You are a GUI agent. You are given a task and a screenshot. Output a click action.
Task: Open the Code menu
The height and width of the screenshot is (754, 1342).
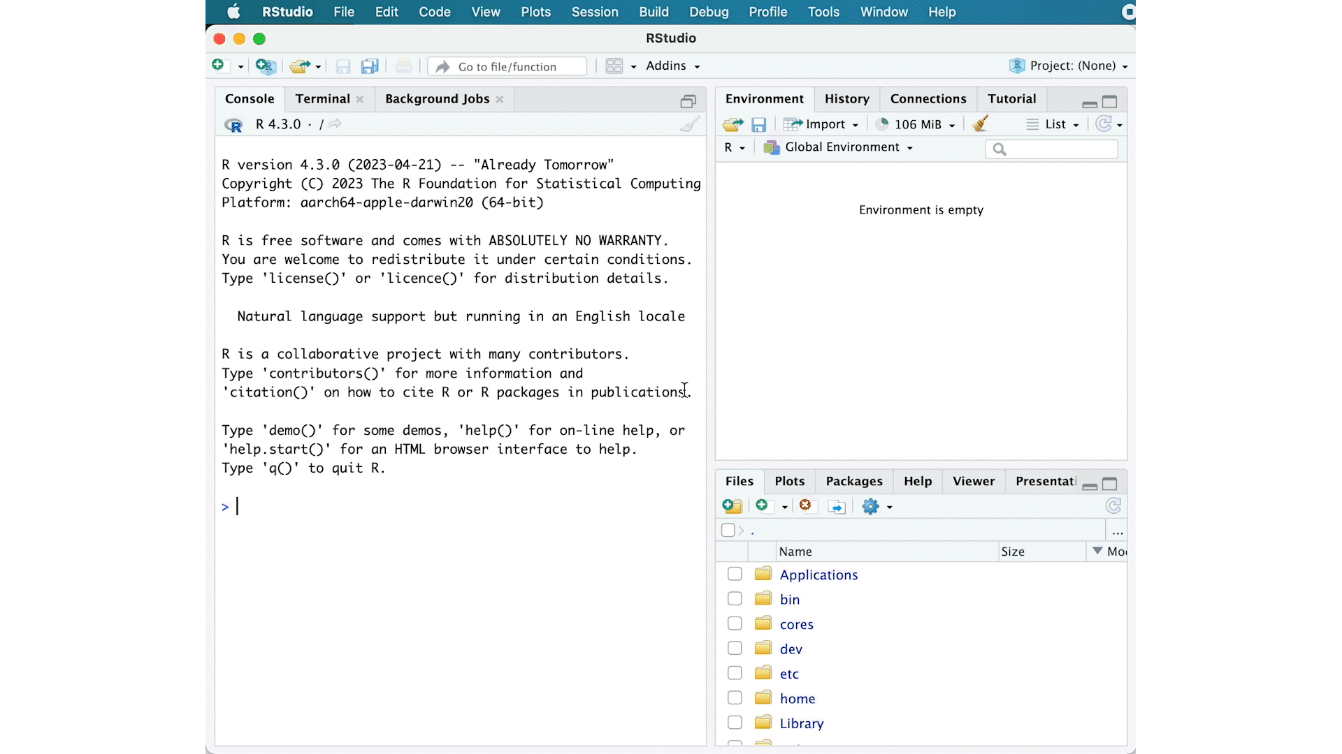coord(434,12)
